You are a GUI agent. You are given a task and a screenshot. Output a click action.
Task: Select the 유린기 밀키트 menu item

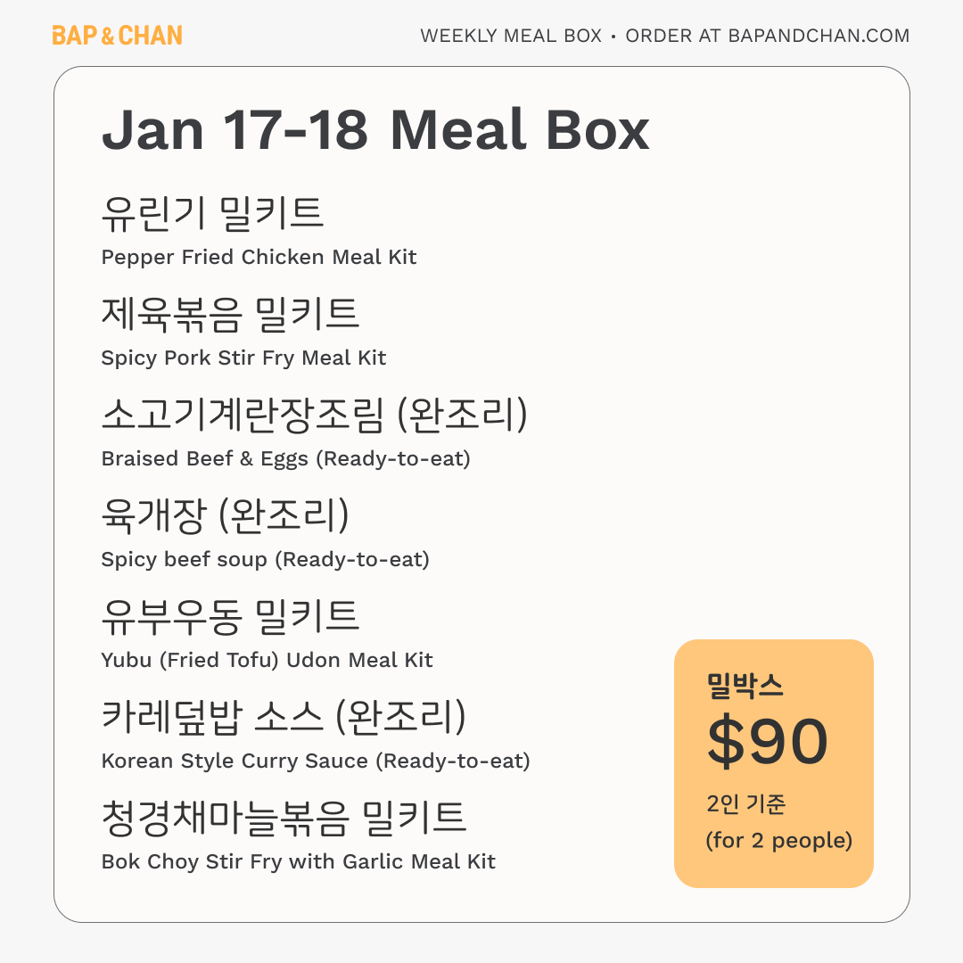point(212,213)
